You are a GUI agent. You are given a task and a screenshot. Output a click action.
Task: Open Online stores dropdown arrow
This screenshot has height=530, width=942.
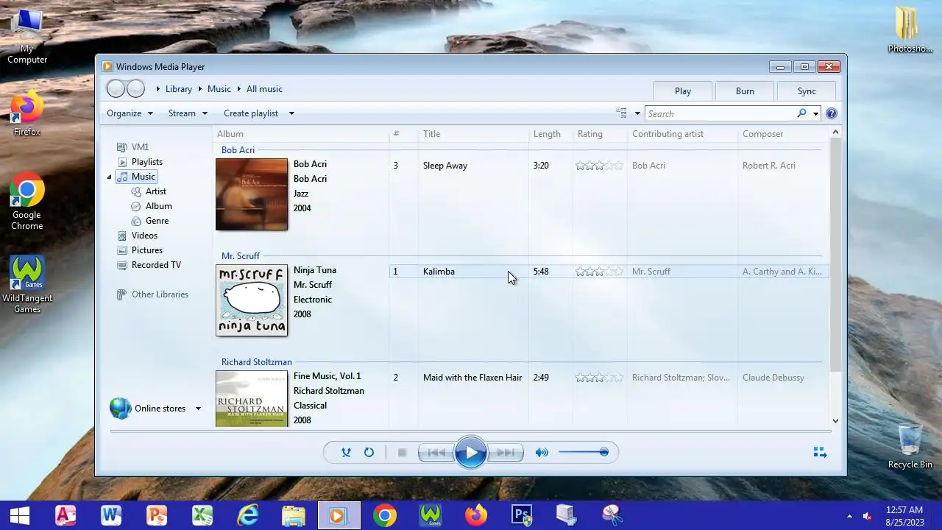tap(198, 409)
